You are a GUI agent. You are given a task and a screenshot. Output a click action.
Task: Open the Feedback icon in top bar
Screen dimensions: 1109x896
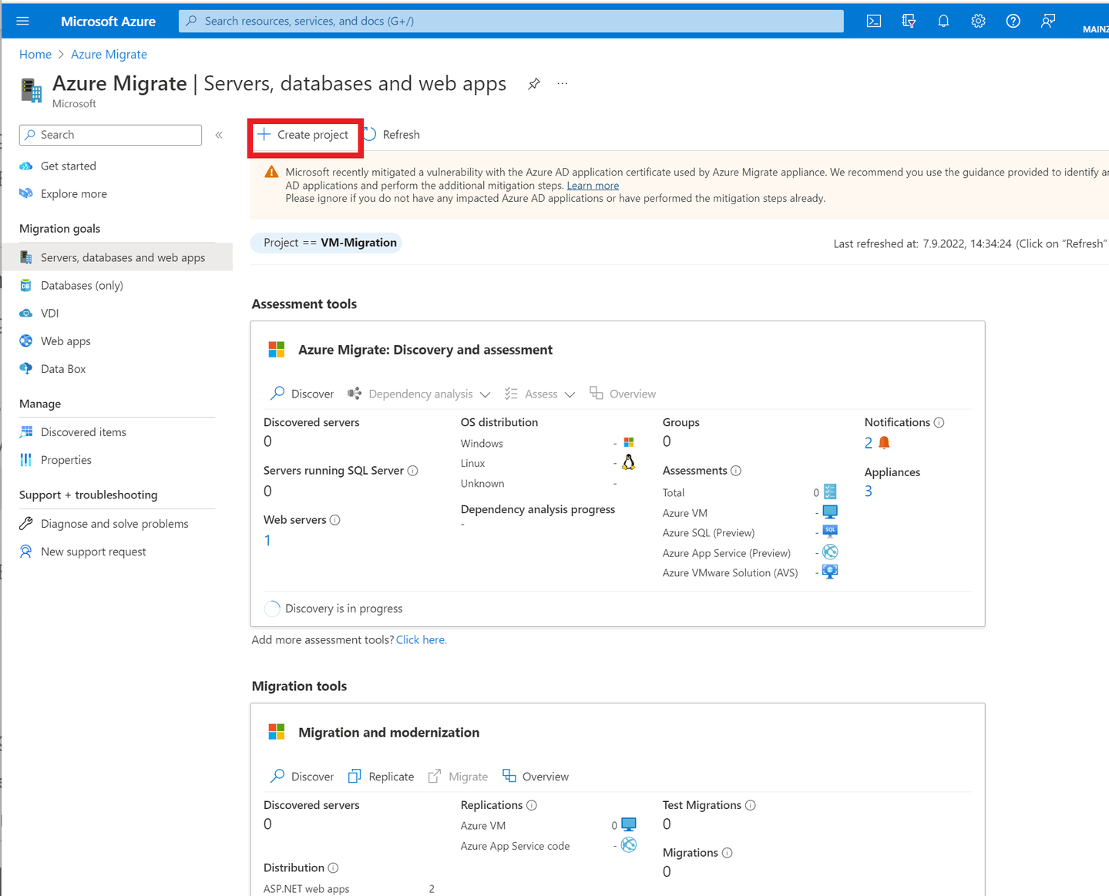click(x=1048, y=21)
